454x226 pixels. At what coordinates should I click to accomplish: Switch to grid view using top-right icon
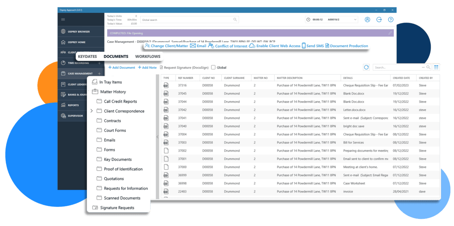click(437, 67)
